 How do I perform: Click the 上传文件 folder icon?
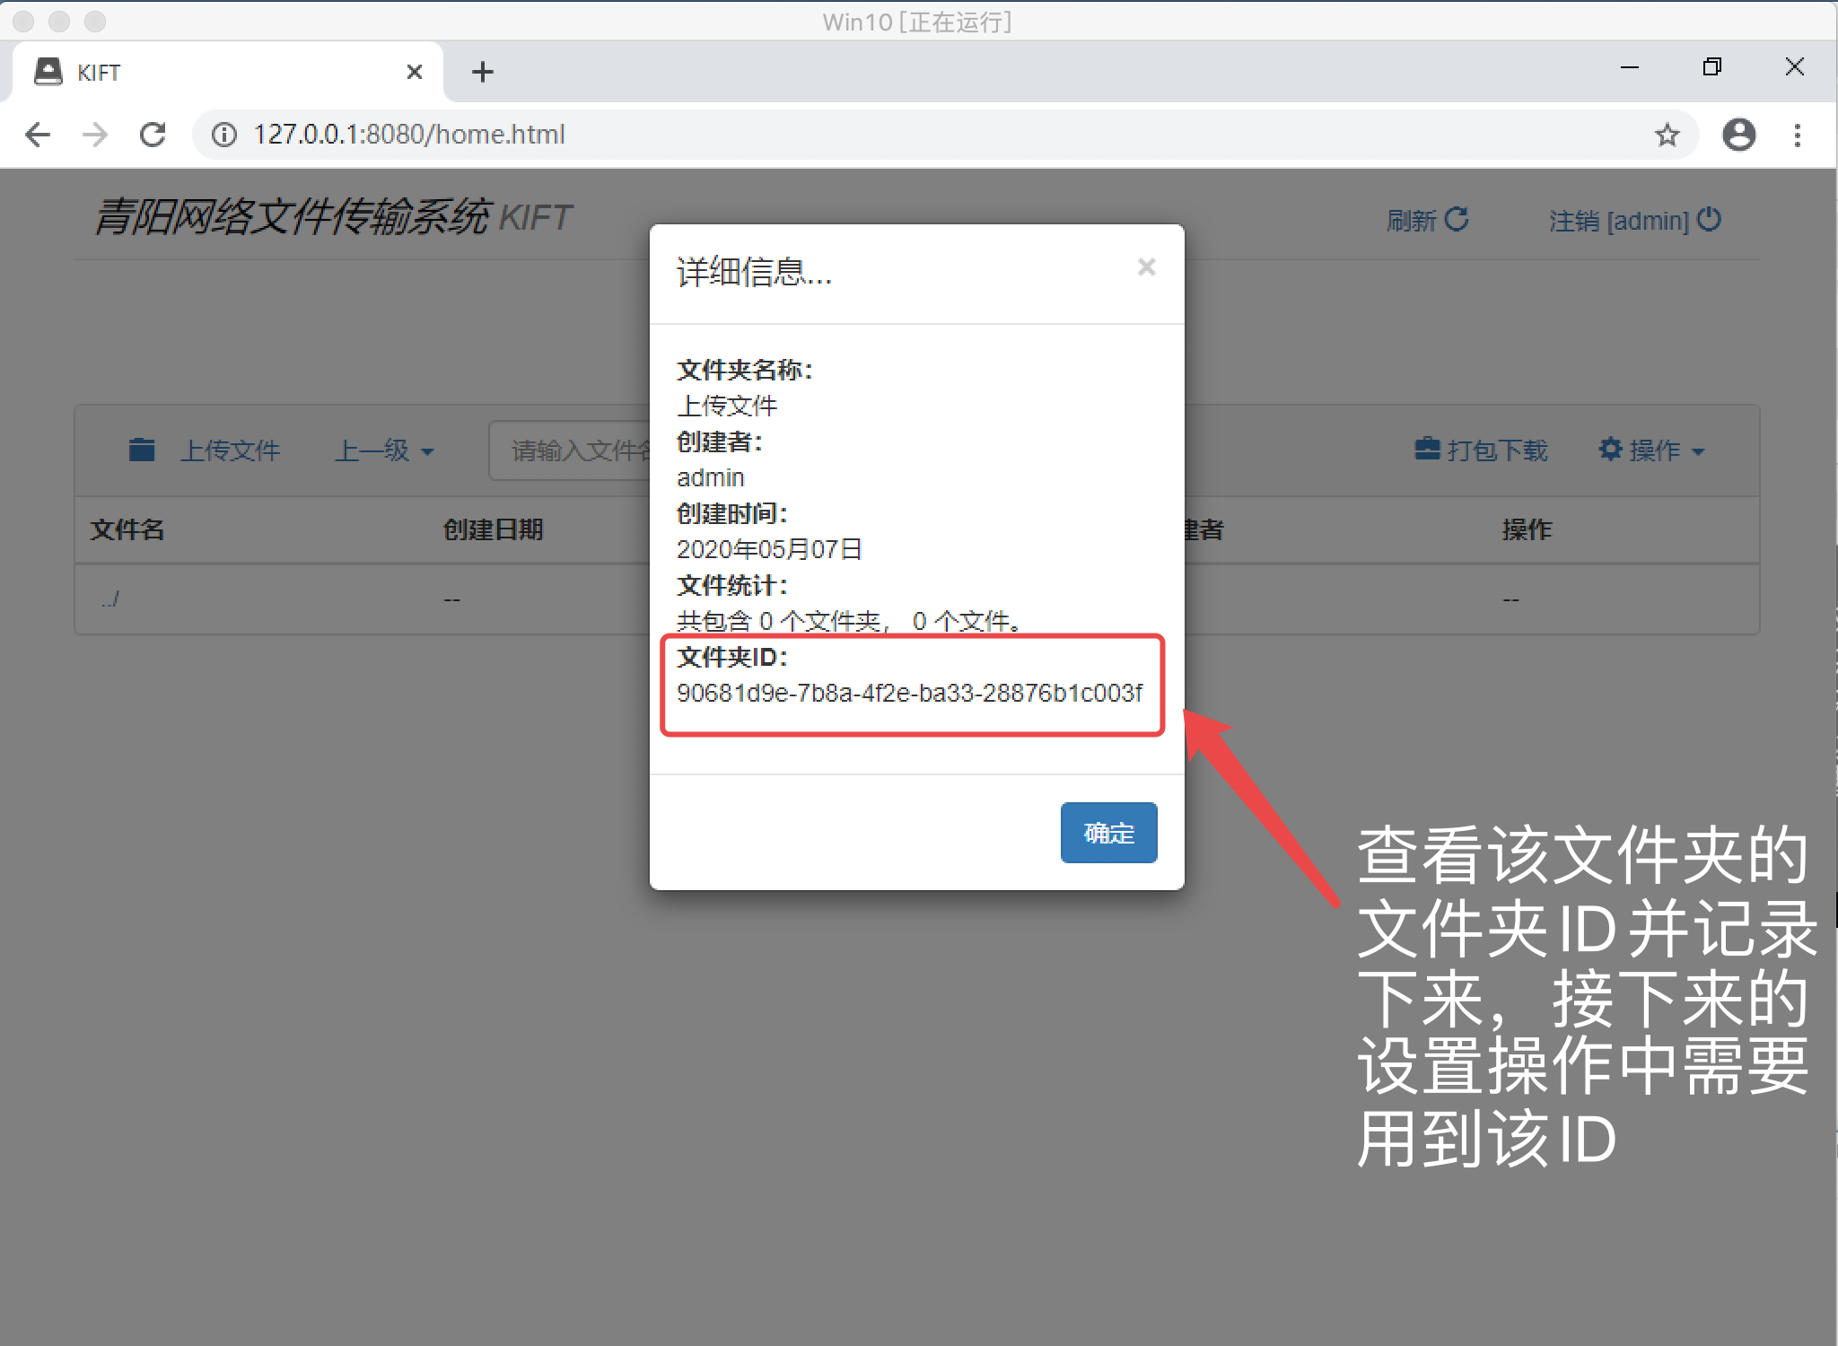(x=142, y=450)
